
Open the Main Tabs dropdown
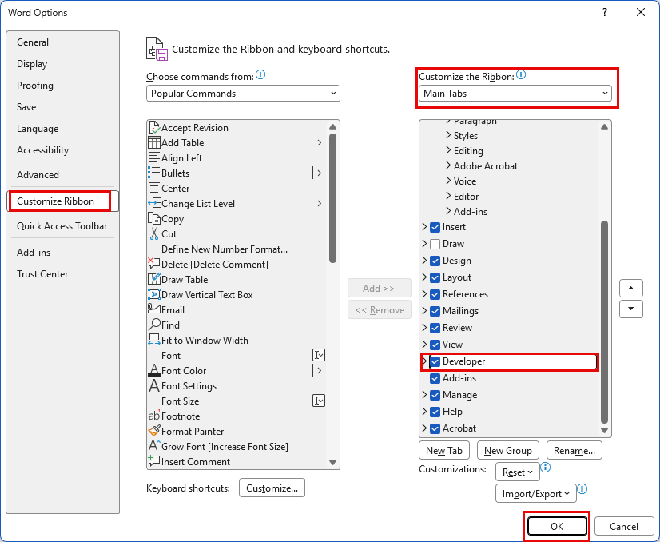click(x=515, y=94)
